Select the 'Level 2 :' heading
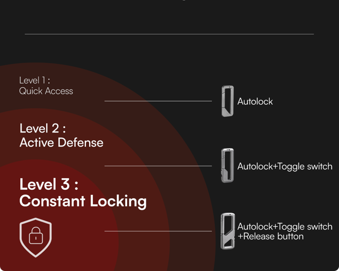The image size is (339, 271). tap(42, 129)
